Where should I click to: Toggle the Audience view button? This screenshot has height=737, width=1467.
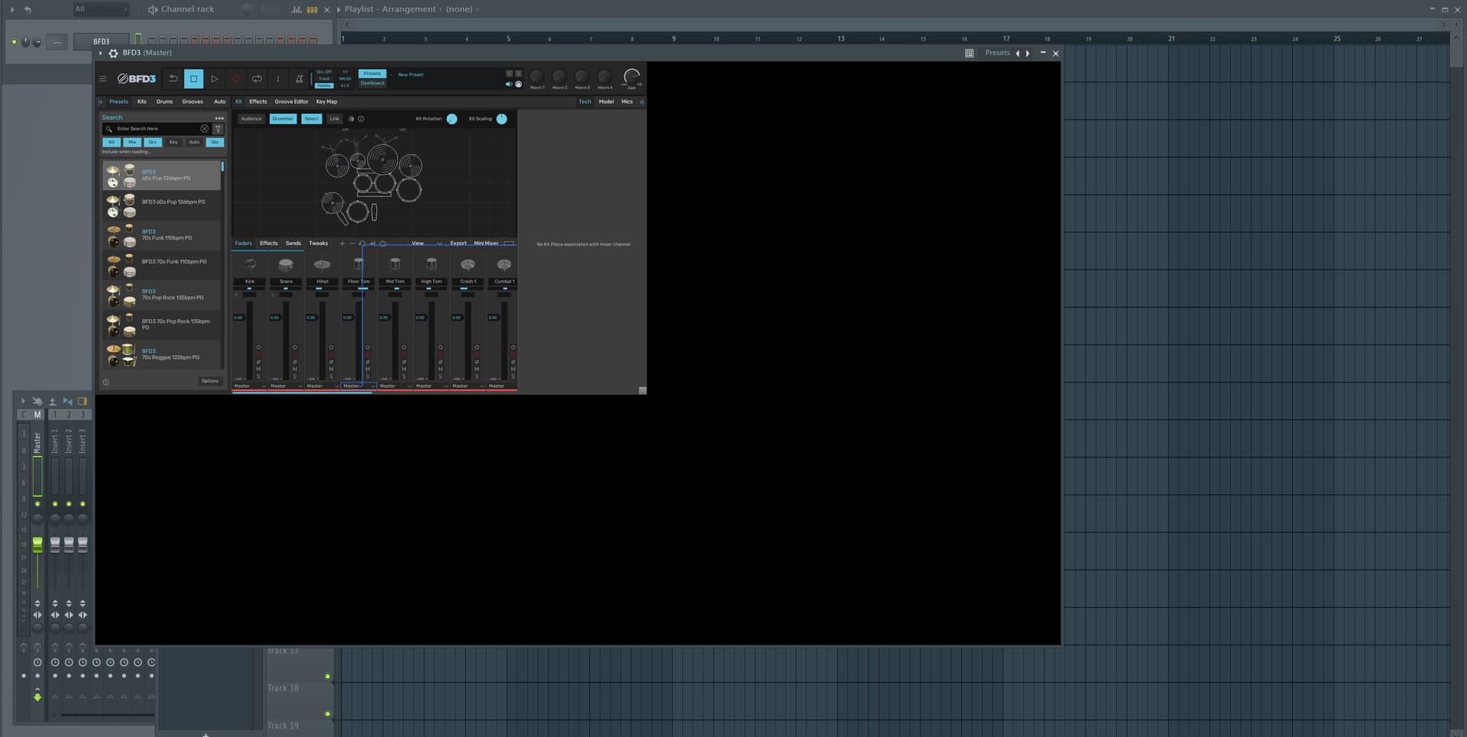pyautogui.click(x=251, y=119)
